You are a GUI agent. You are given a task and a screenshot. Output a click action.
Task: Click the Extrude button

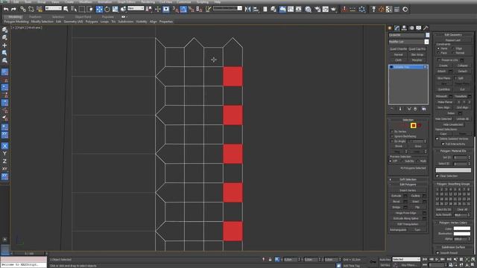tap(396, 196)
